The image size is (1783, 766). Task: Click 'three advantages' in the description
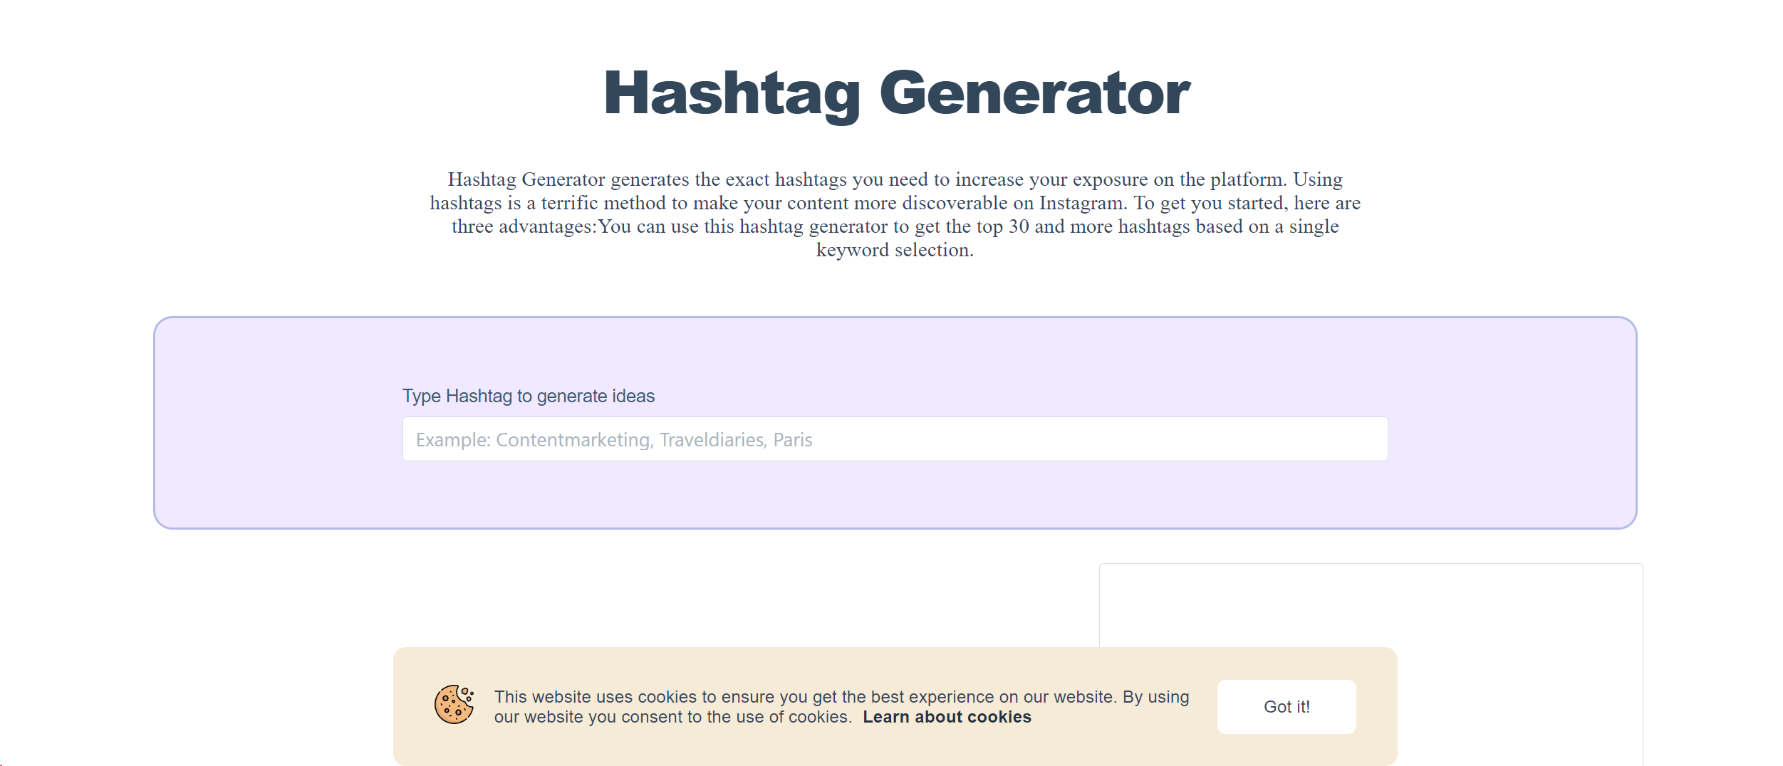point(522,226)
